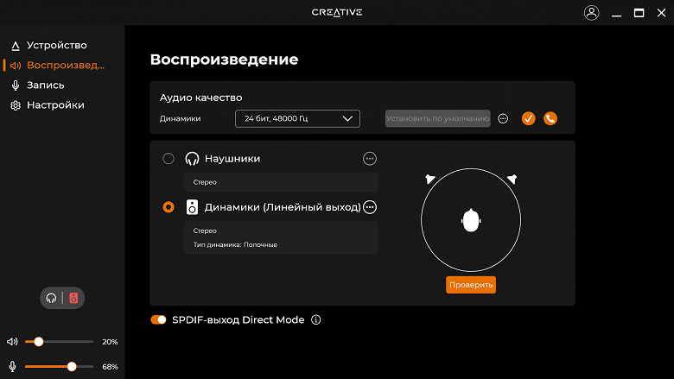Mute playback volume using speaker icon
This screenshot has width=674, height=379.
click(x=12, y=342)
